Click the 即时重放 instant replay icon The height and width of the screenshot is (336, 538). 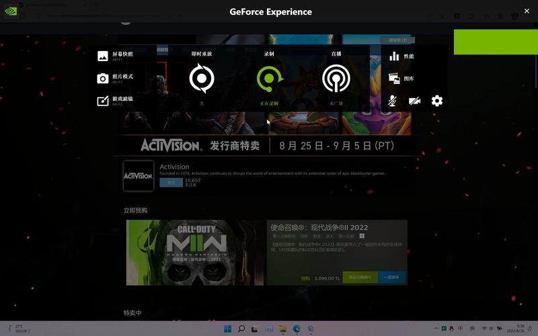(201, 79)
